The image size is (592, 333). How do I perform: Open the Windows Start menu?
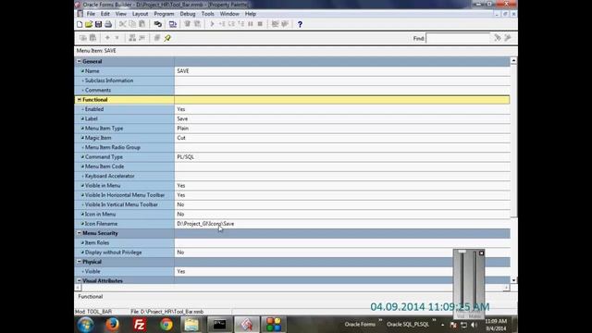pos(86,325)
